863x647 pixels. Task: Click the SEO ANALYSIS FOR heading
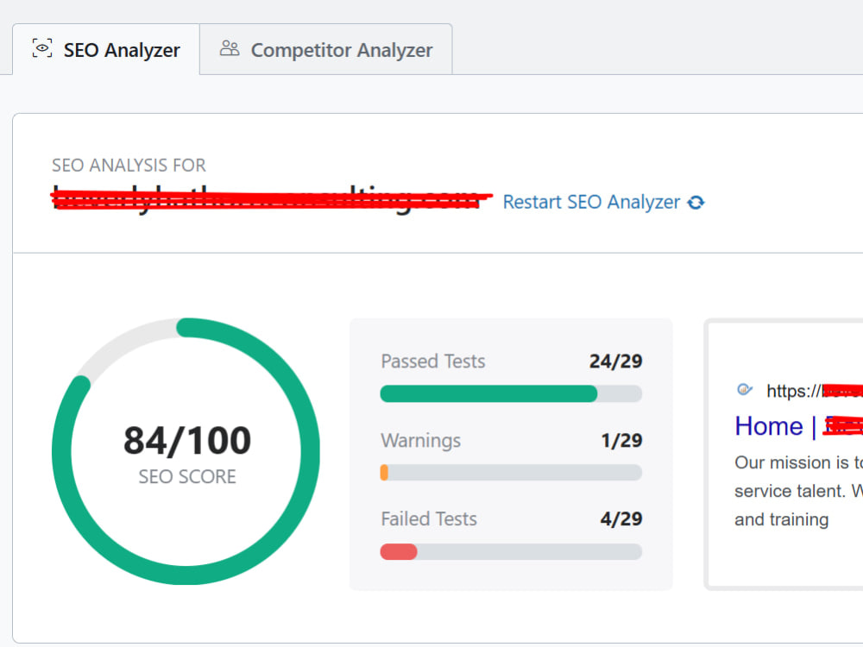point(129,165)
